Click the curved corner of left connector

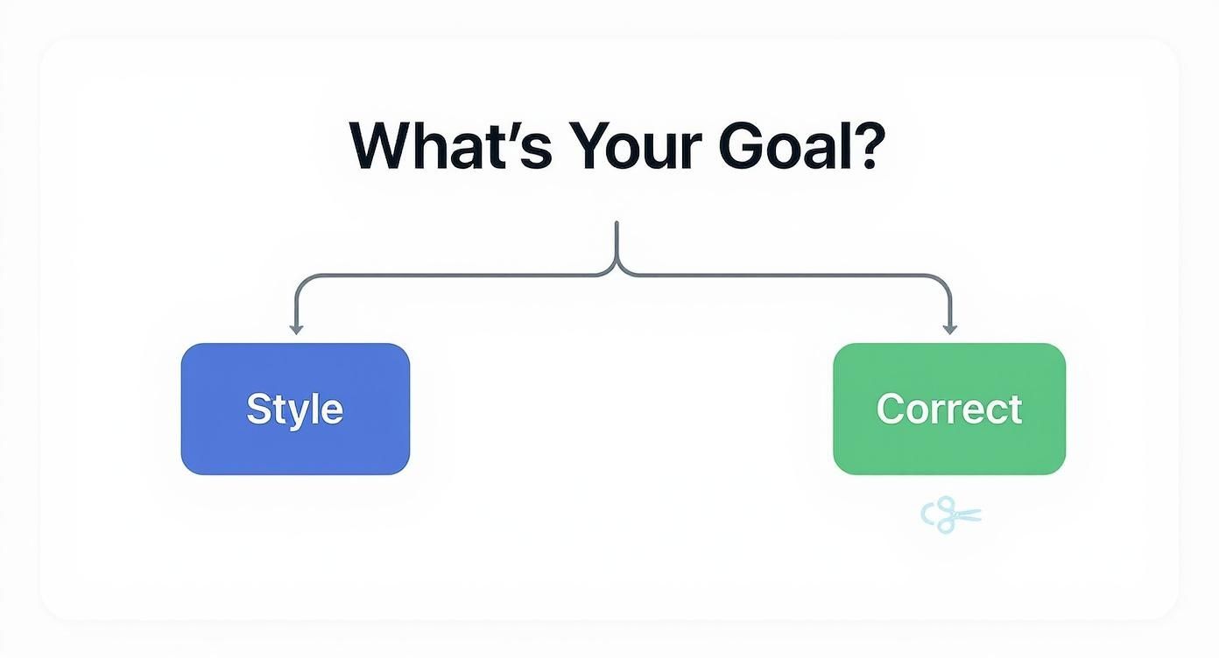(x=300, y=281)
